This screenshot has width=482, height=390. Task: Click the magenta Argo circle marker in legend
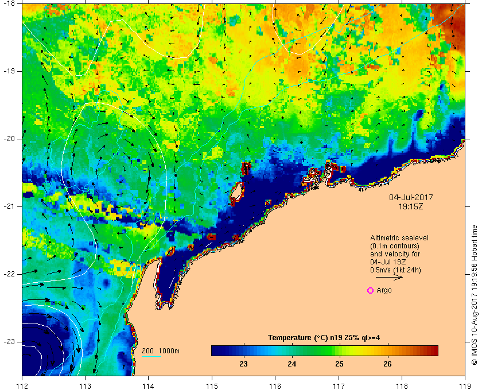click(371, 290)
